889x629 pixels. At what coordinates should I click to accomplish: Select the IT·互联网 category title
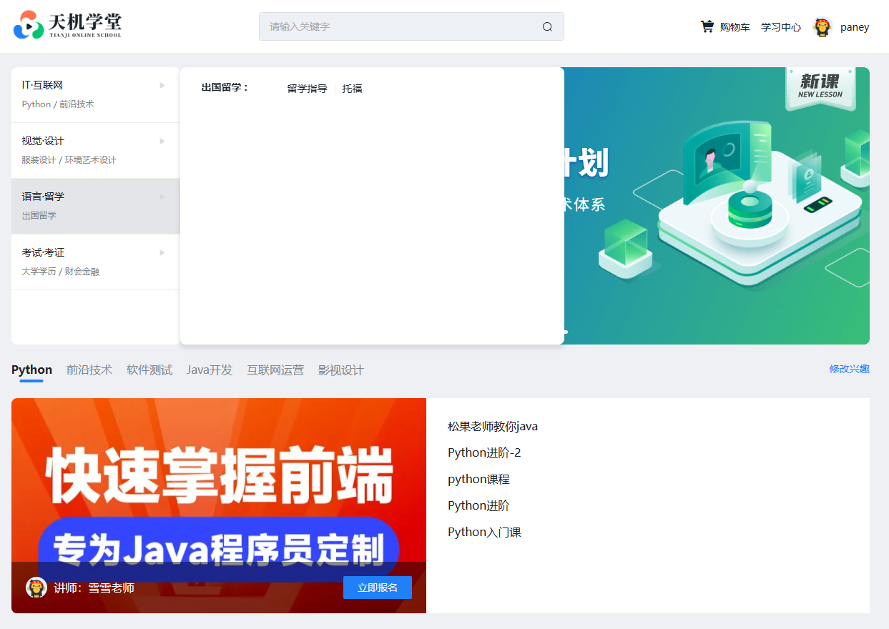42,85
